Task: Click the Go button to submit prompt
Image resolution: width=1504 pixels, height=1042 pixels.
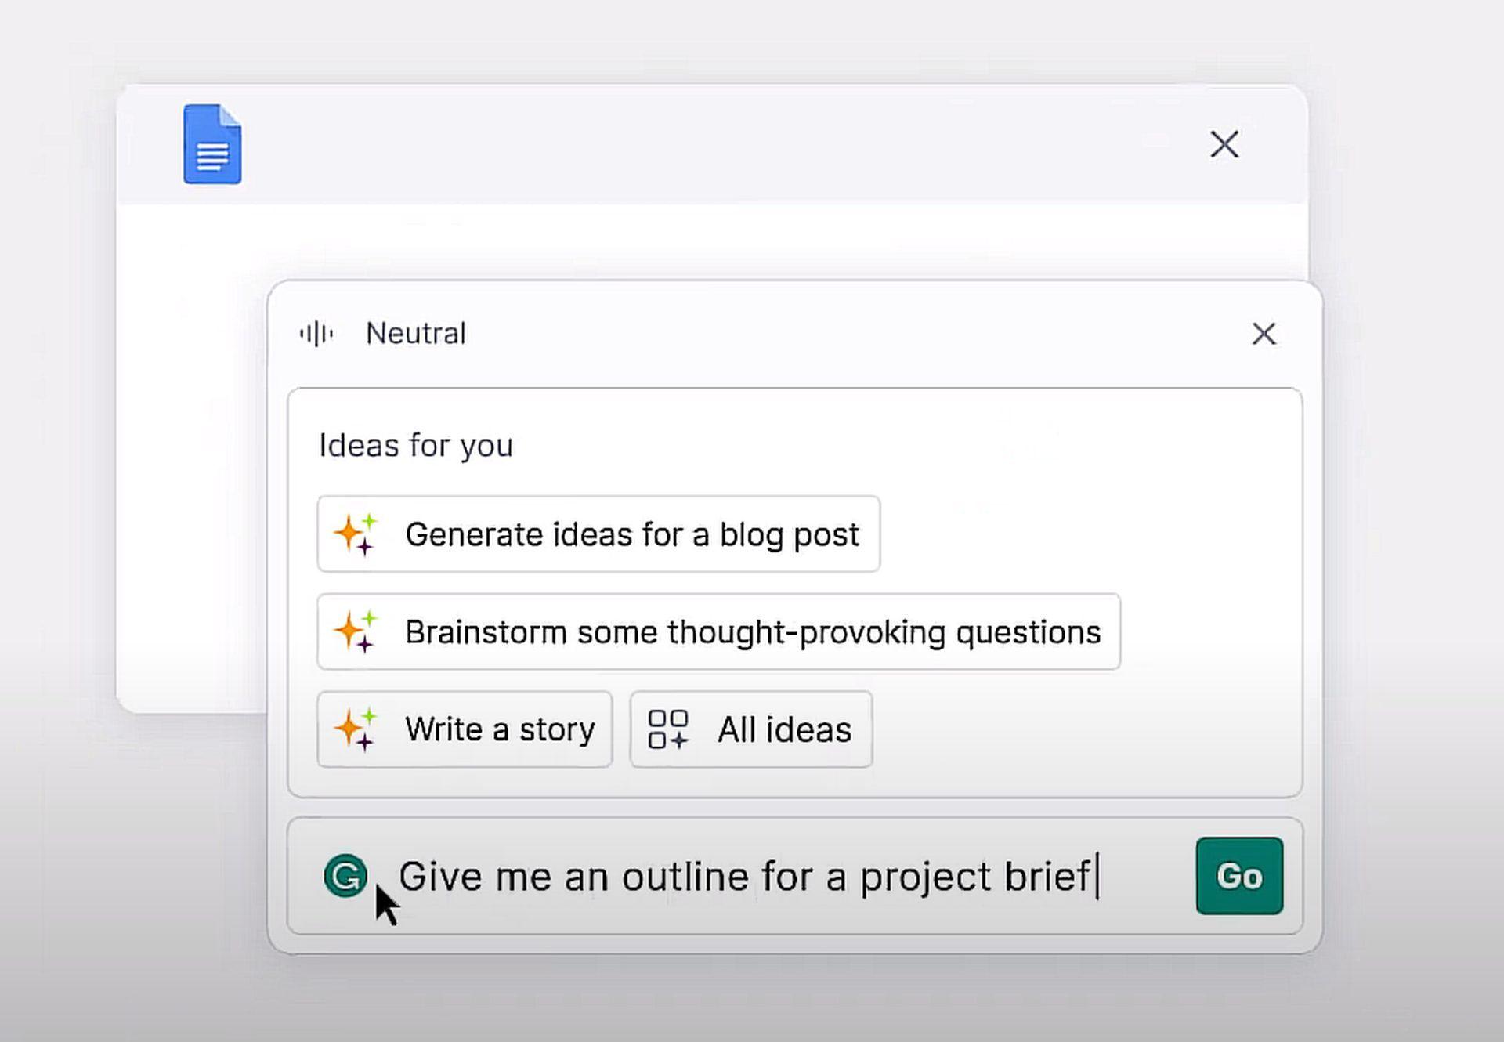Action: (1239, 875)
